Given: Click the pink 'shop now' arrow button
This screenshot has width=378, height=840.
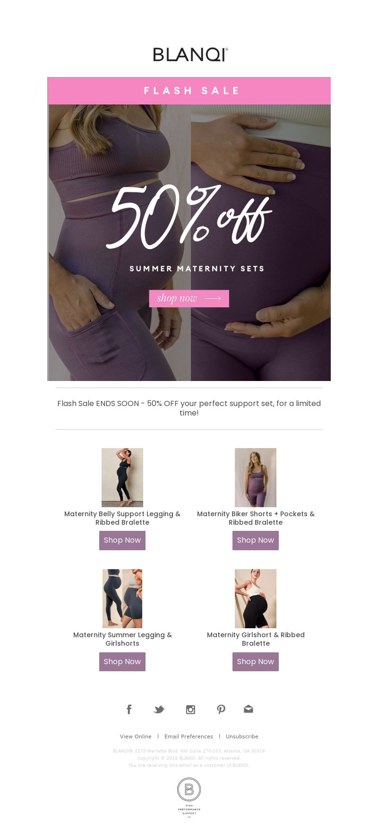Looking at the screenshot, I should [189, 298].
